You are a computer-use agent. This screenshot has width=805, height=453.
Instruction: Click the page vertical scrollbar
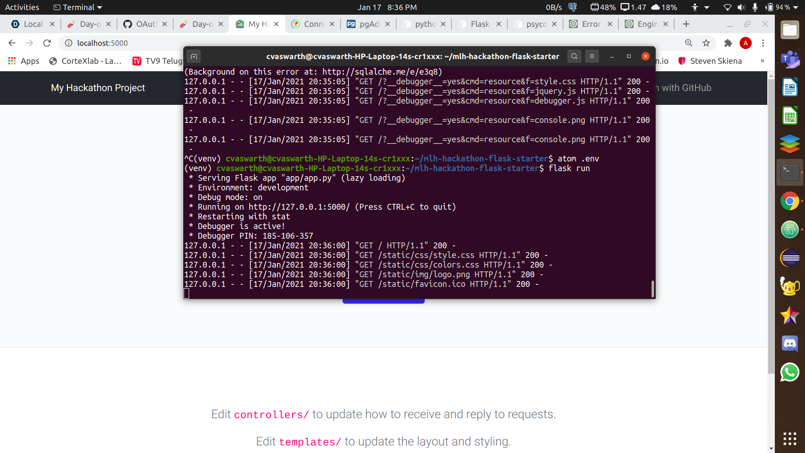point(771,226)
